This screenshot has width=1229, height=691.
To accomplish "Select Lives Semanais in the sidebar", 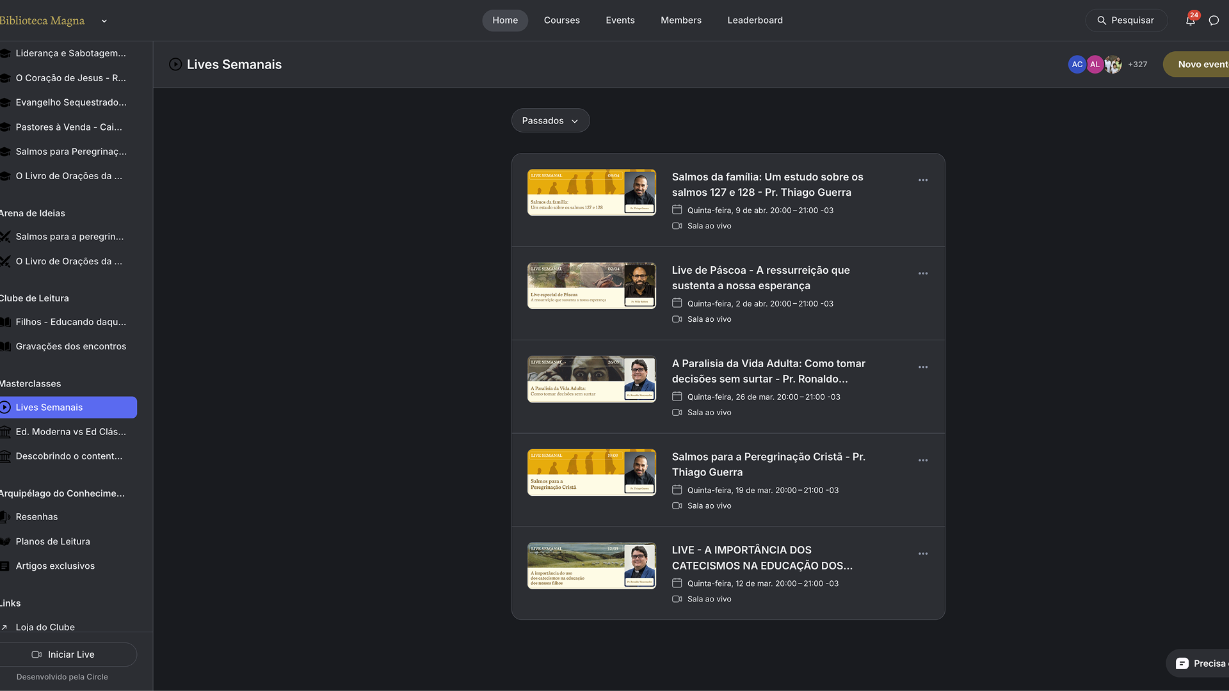I will tap(68, 408).
